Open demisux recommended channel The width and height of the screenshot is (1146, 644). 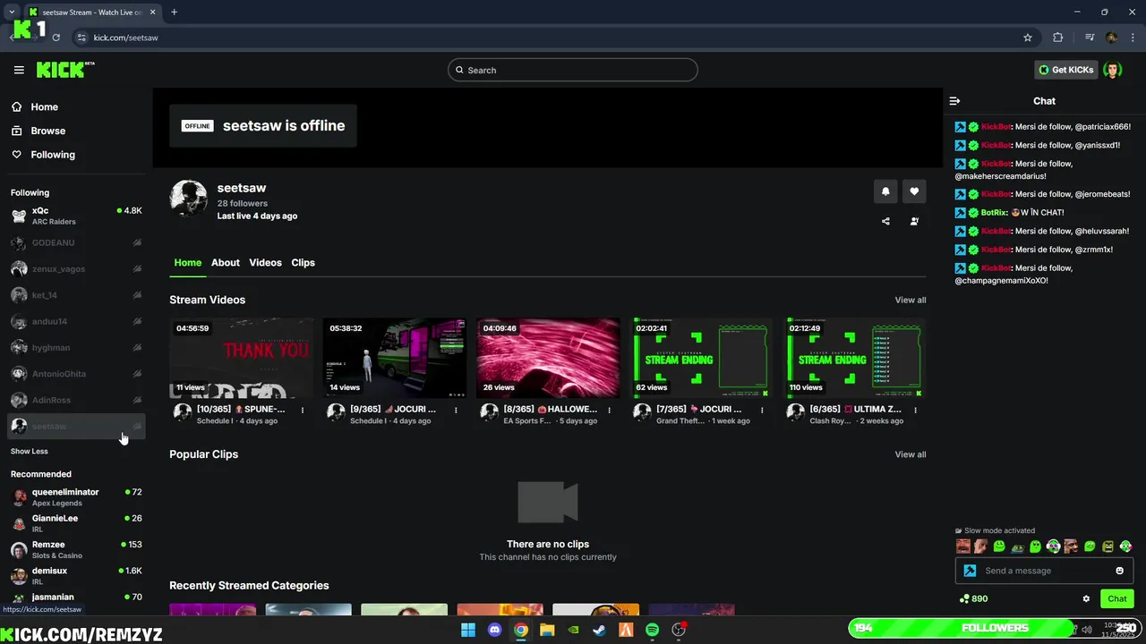pos(76,576)
